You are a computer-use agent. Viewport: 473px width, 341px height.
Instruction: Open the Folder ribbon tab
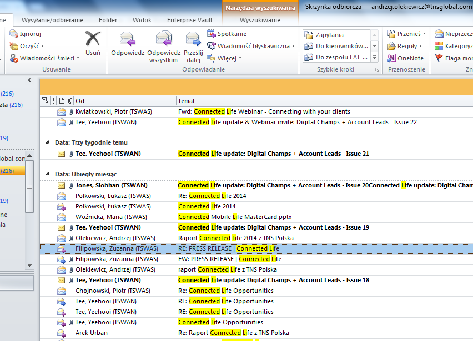click(x=108, y=20)
